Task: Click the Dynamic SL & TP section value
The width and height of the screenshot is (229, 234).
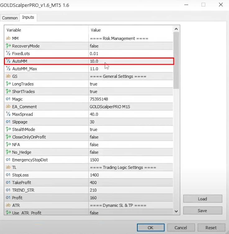Action: click(118, 205)
